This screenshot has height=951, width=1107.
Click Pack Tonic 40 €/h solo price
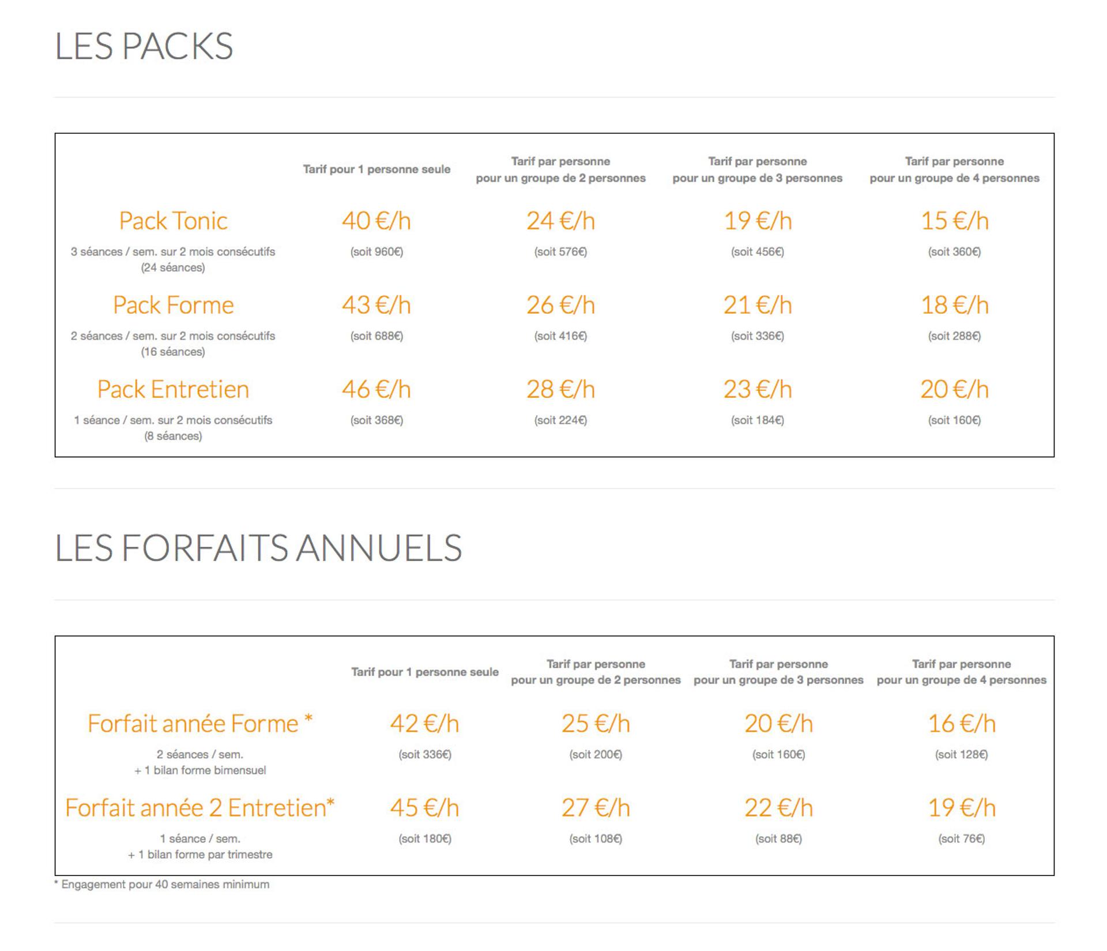(376, 221)
